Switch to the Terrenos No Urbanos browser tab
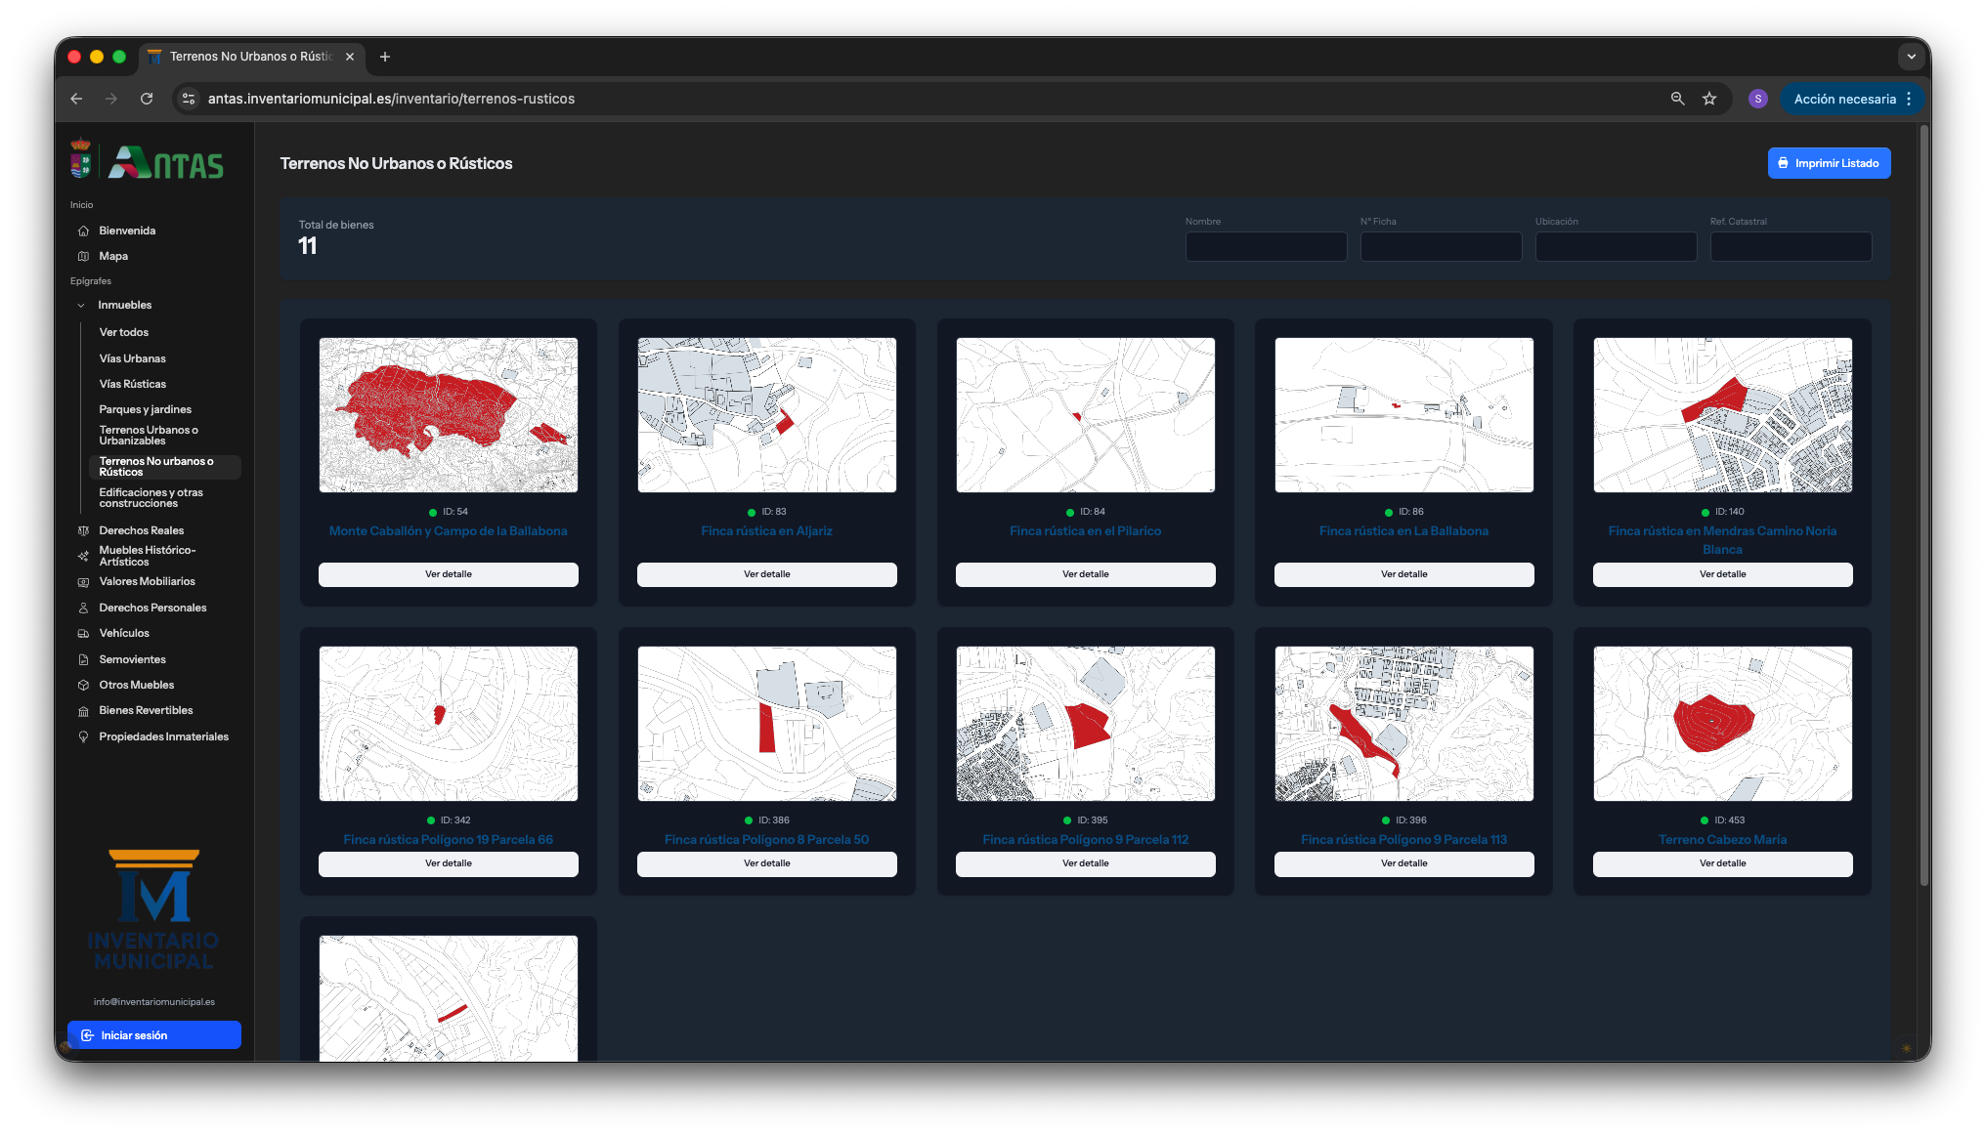The width and height of the screenshot is (1986, 1134). tap(249, 57)
